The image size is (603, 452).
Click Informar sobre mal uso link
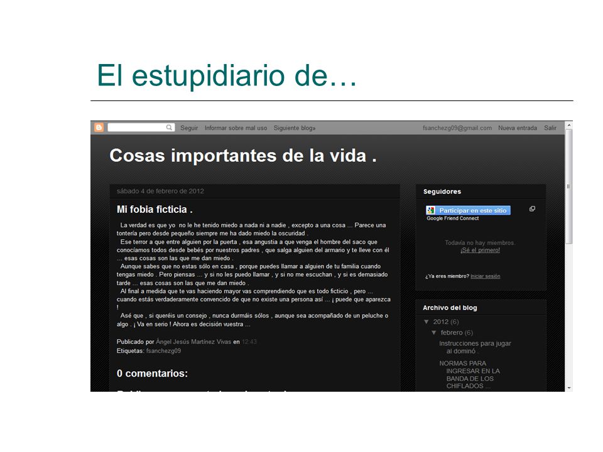tap(236, 128)
